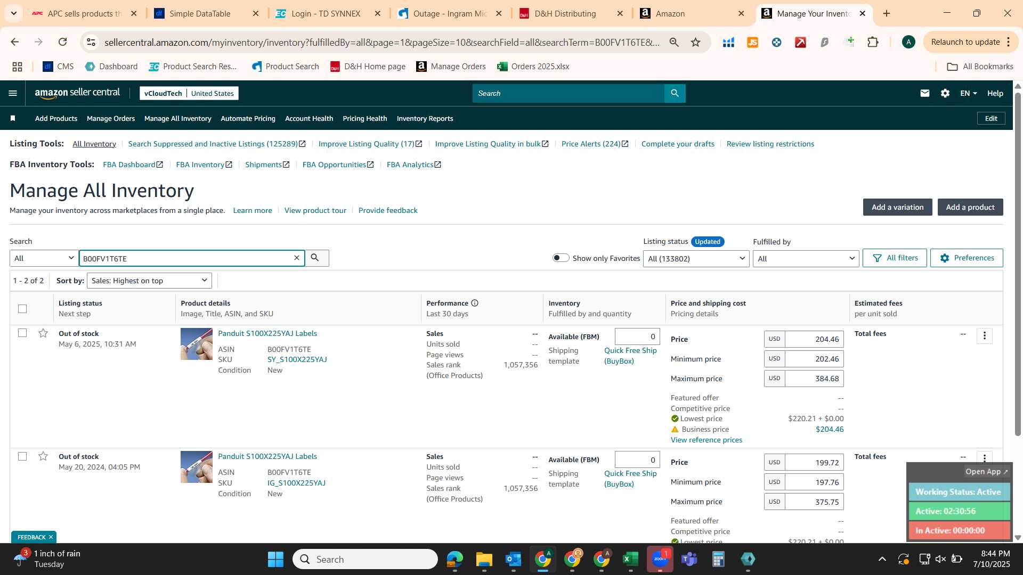The height and width of the screenshot is (575, 1023).
Task: Open Automate Pricing nav item
Action: (248, 118)
